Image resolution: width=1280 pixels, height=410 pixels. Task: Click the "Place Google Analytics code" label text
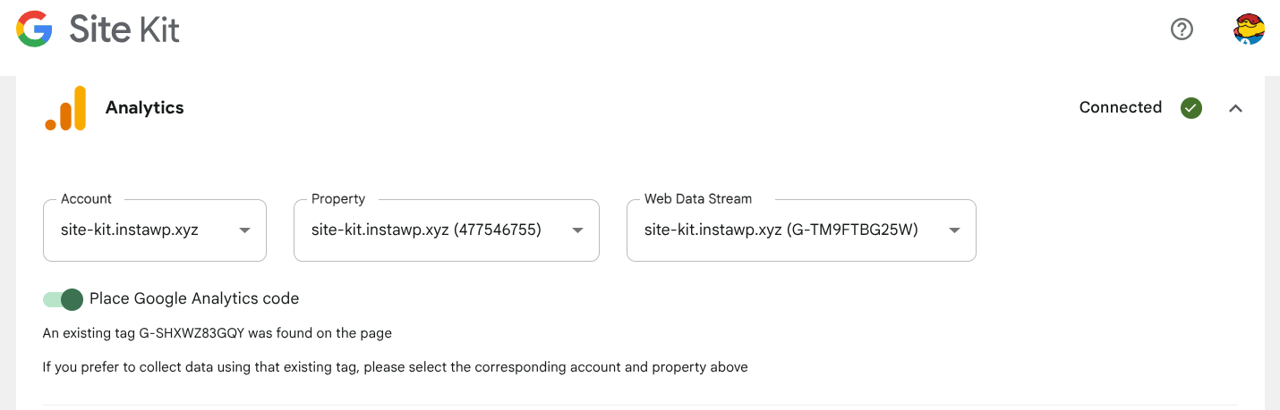click(194, 299)
